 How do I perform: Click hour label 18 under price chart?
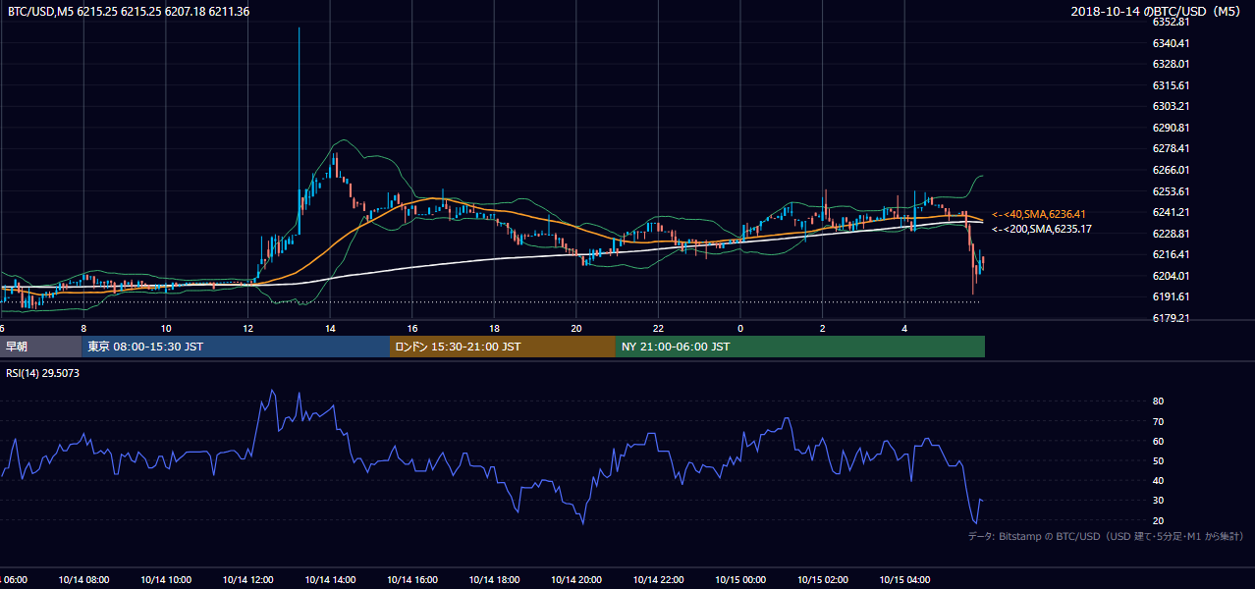coord(494,328)
